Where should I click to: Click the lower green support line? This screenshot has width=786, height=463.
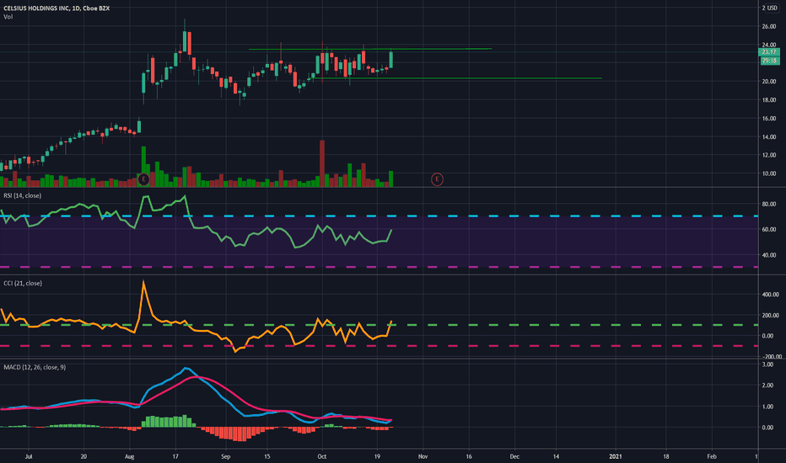[457, 78]
